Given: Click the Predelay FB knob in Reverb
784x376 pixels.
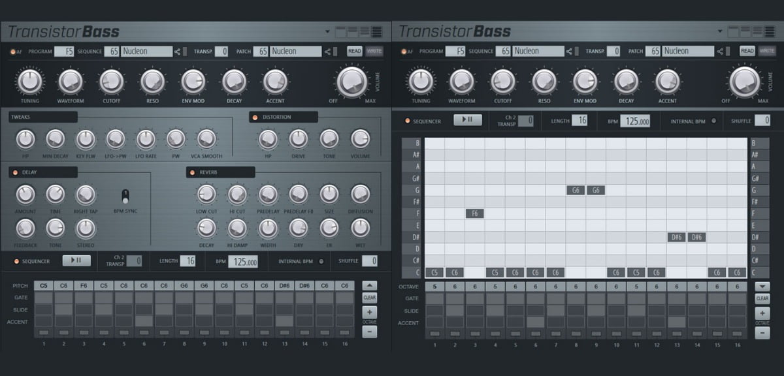Looking at the screenshot, I should click(x=298, y=194).
